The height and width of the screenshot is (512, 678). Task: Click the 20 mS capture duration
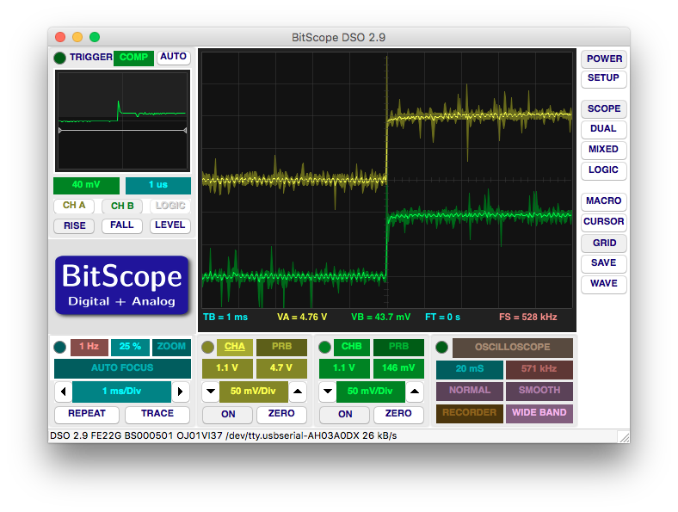click(x=470, y=369)
